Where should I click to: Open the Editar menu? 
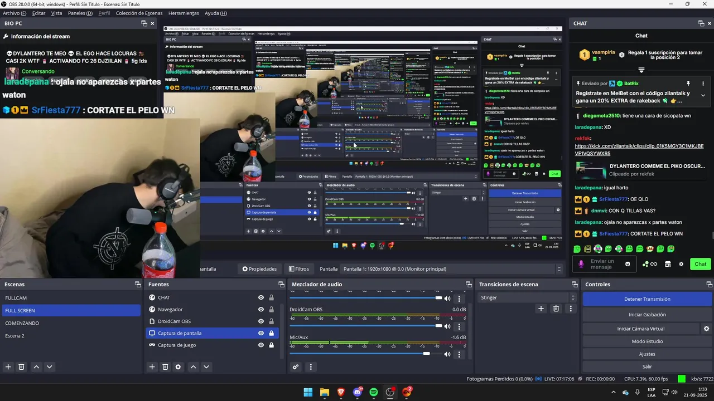pos(39,13)
